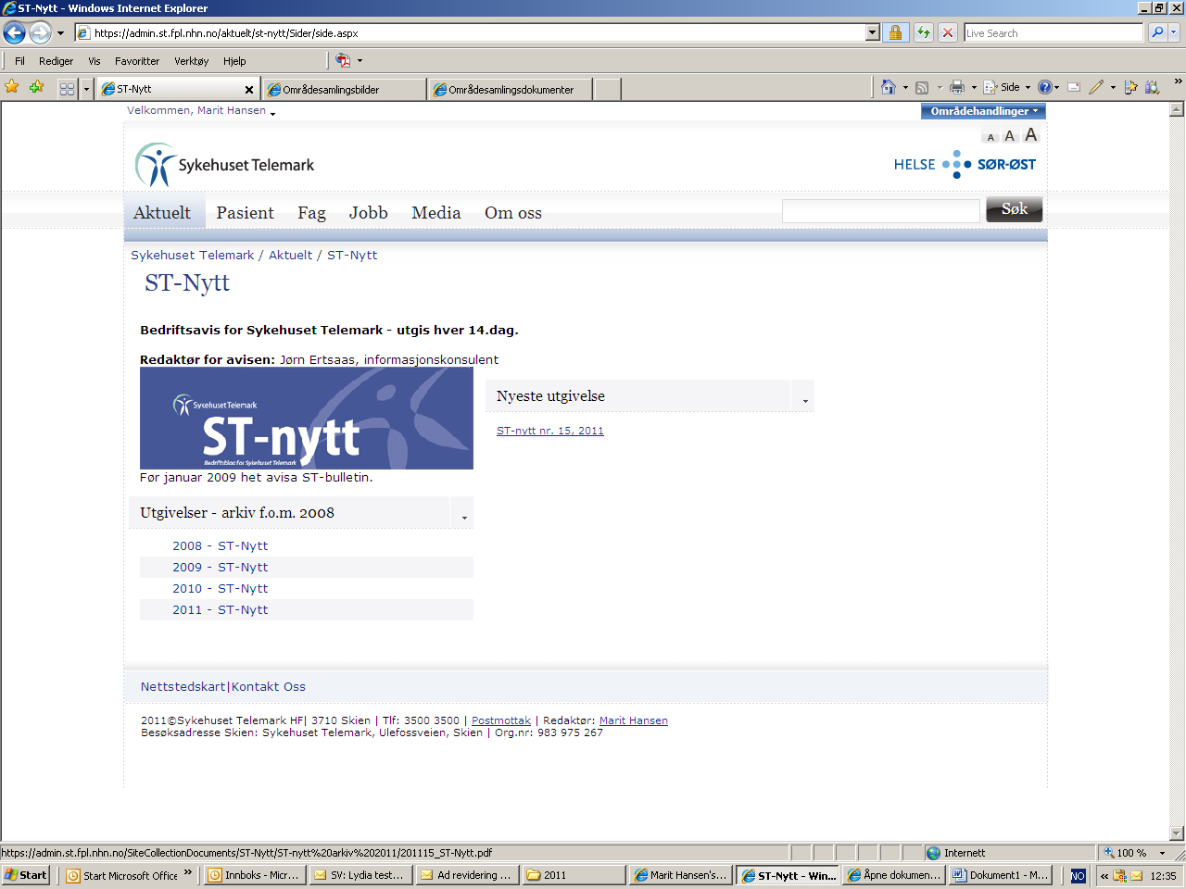Open the ST-nytt nr. 15, 2011 link
Image resolution: width=1186 pixels, height=889 pixels.
click(549, 431)
